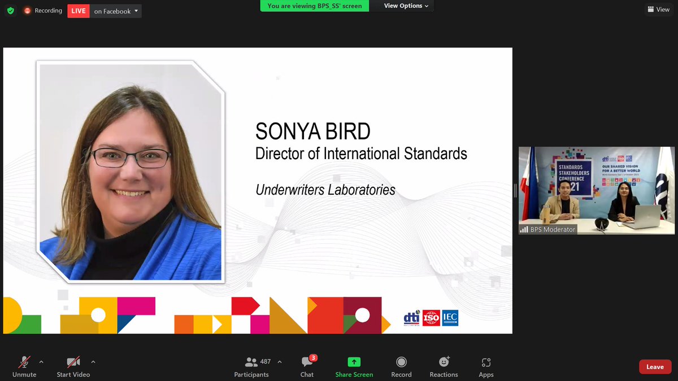Screen dimensions: 678x381
Task: Open the LIVE on Facebook dropdown
Action: [105, 11]
